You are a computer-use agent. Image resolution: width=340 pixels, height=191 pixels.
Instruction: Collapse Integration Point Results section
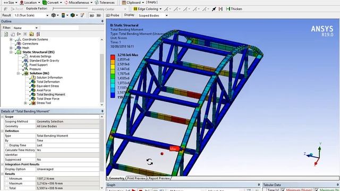tap(2, 164)
